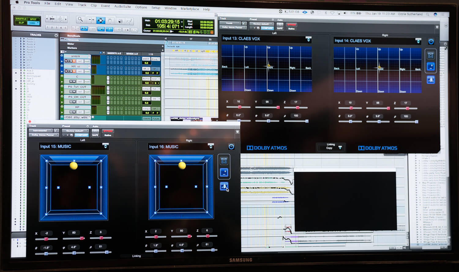Viewport: 459px width, 272px height.
Task: Toggle mute on the HR_st track
Action: click(74, 71)
